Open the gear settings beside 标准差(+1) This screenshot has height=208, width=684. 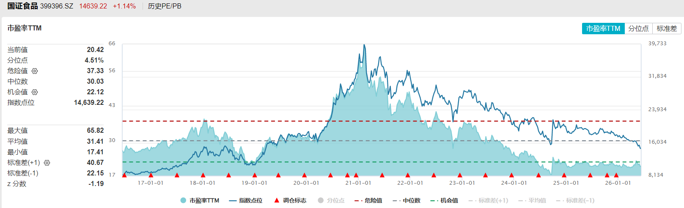coord(47,163)
